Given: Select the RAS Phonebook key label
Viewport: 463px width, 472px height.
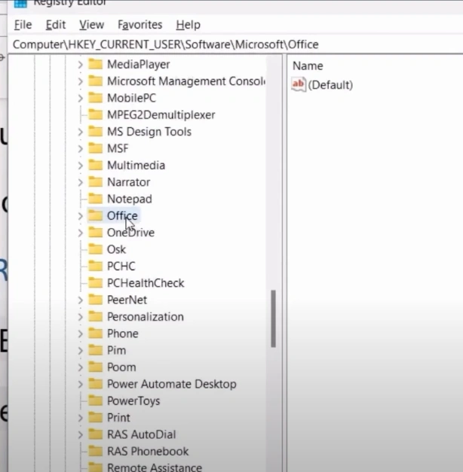Looking at the screenshot, I should [x=148, y=452].
